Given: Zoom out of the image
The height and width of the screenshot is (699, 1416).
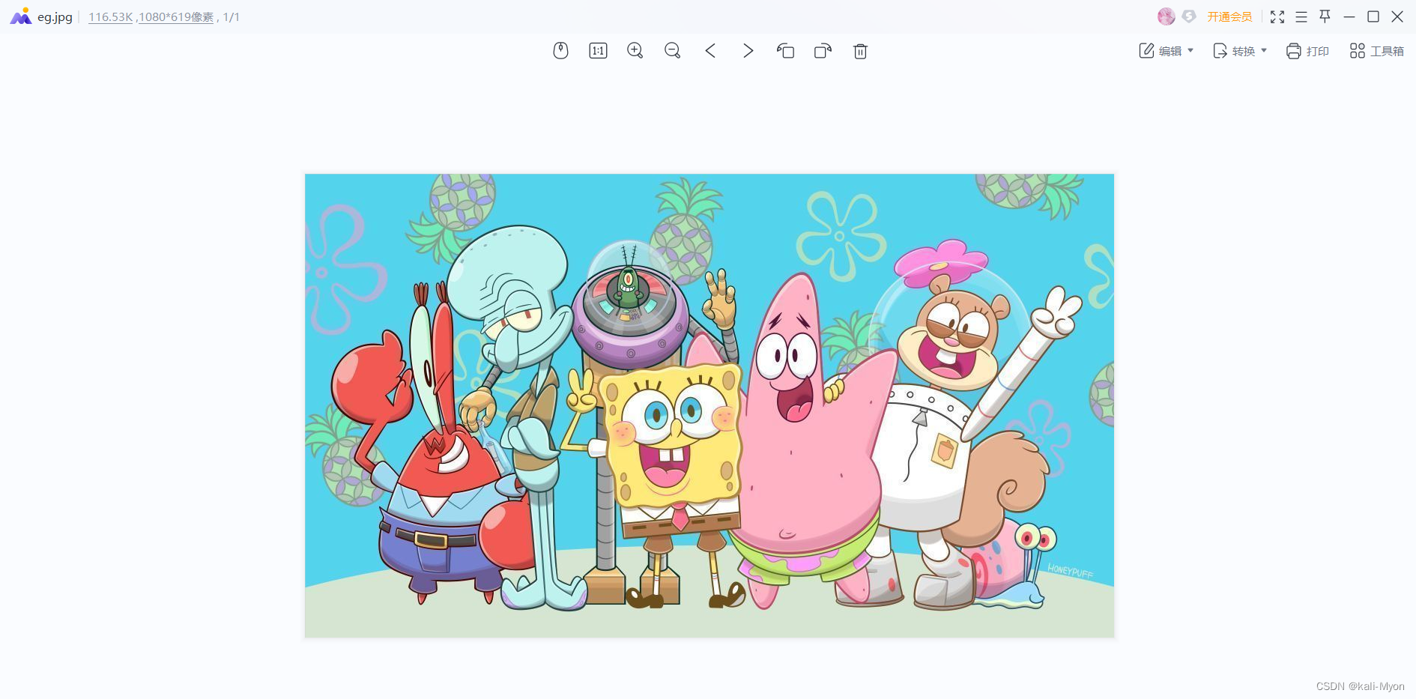Looking at the screenshot, I should (673, 51).
